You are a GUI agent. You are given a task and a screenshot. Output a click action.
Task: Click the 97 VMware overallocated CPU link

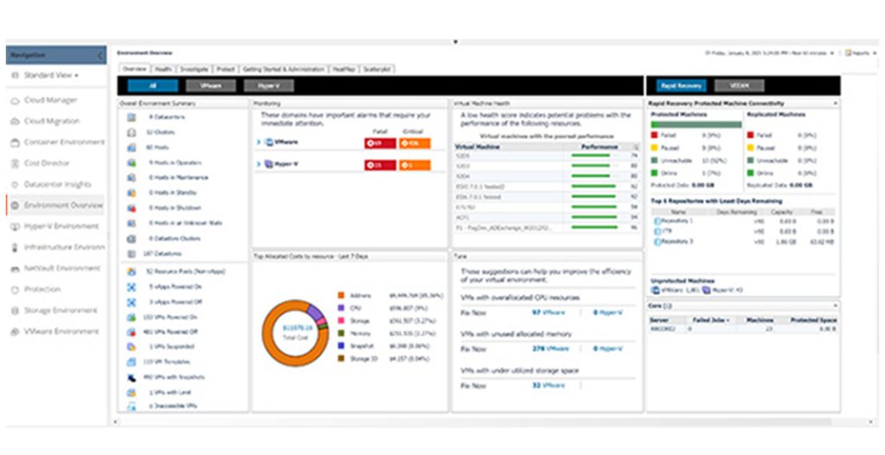(548, 311)
